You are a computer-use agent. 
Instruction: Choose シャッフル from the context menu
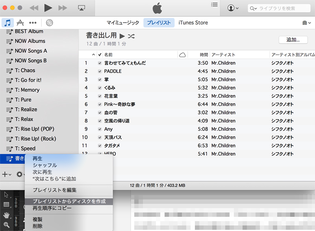[69, 165]
